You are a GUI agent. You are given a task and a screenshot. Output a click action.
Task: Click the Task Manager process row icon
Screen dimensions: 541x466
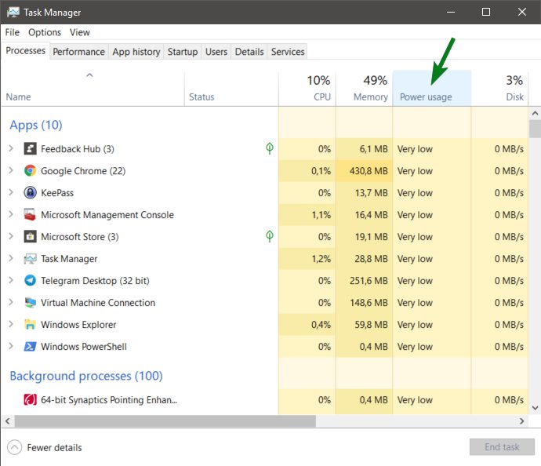pyautogui.click(x=30, y=259)
